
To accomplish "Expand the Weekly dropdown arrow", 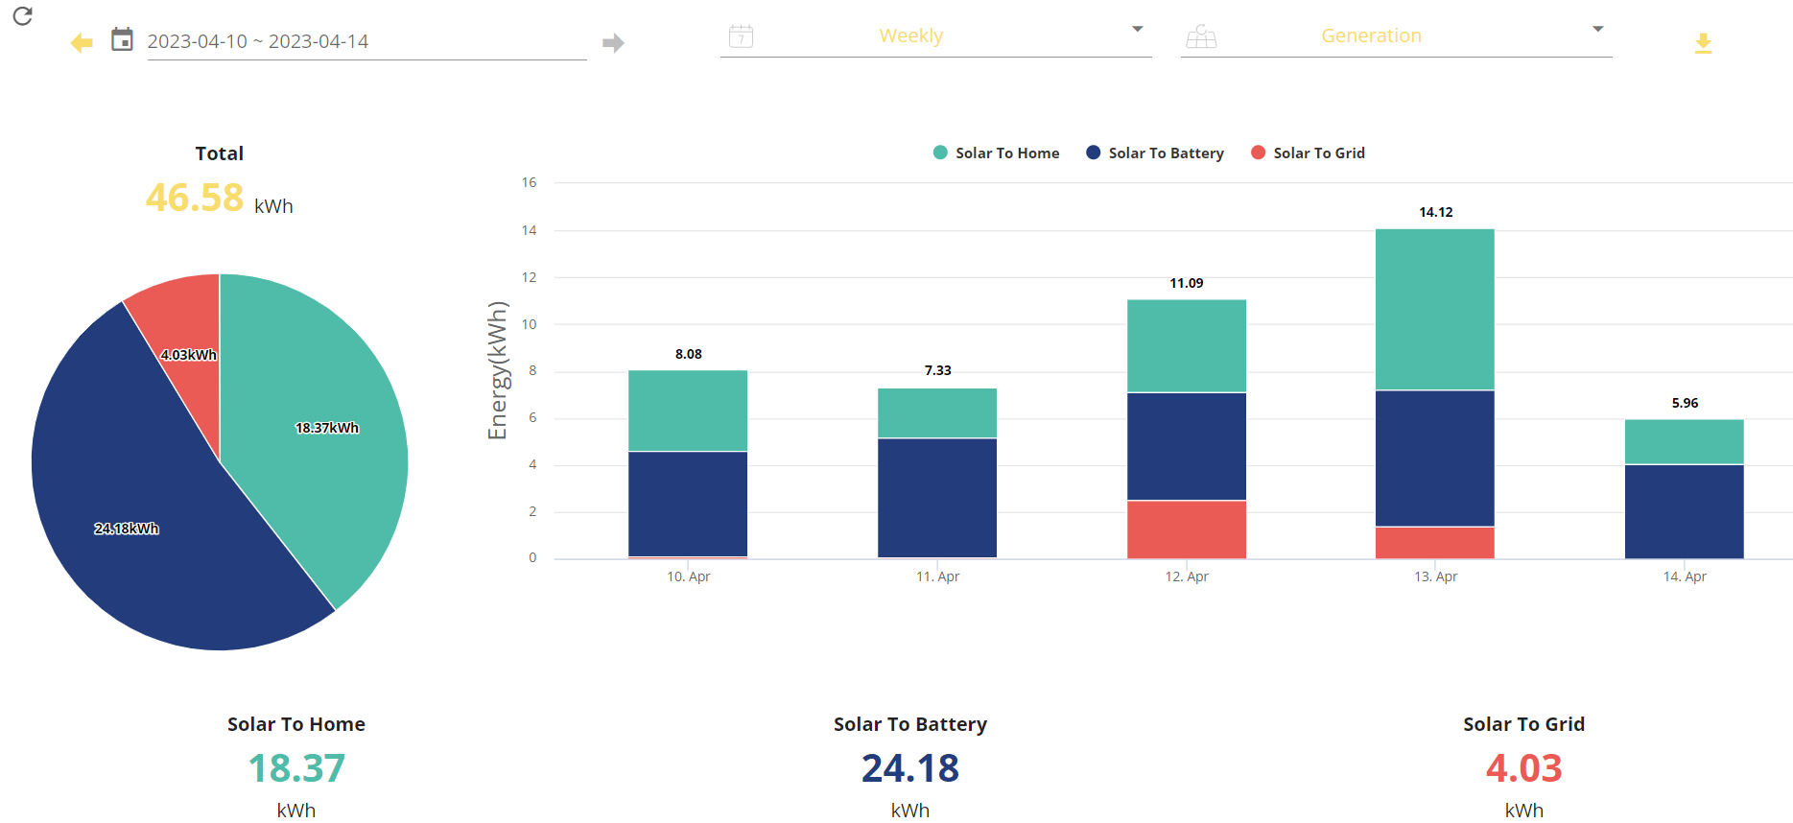I will (1137, 29).
